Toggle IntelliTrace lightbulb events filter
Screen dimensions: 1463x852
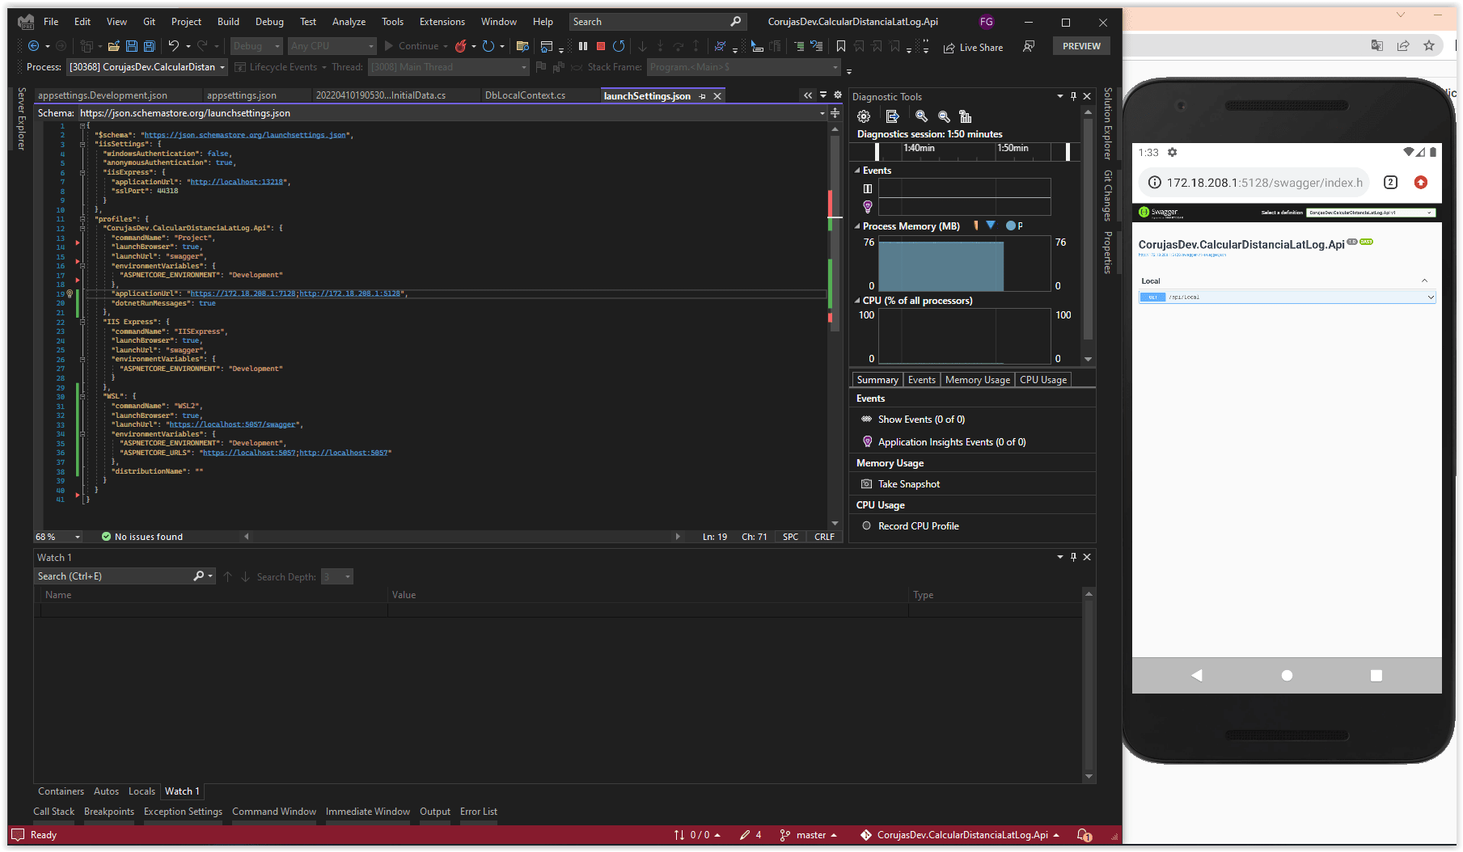(868, 207)
